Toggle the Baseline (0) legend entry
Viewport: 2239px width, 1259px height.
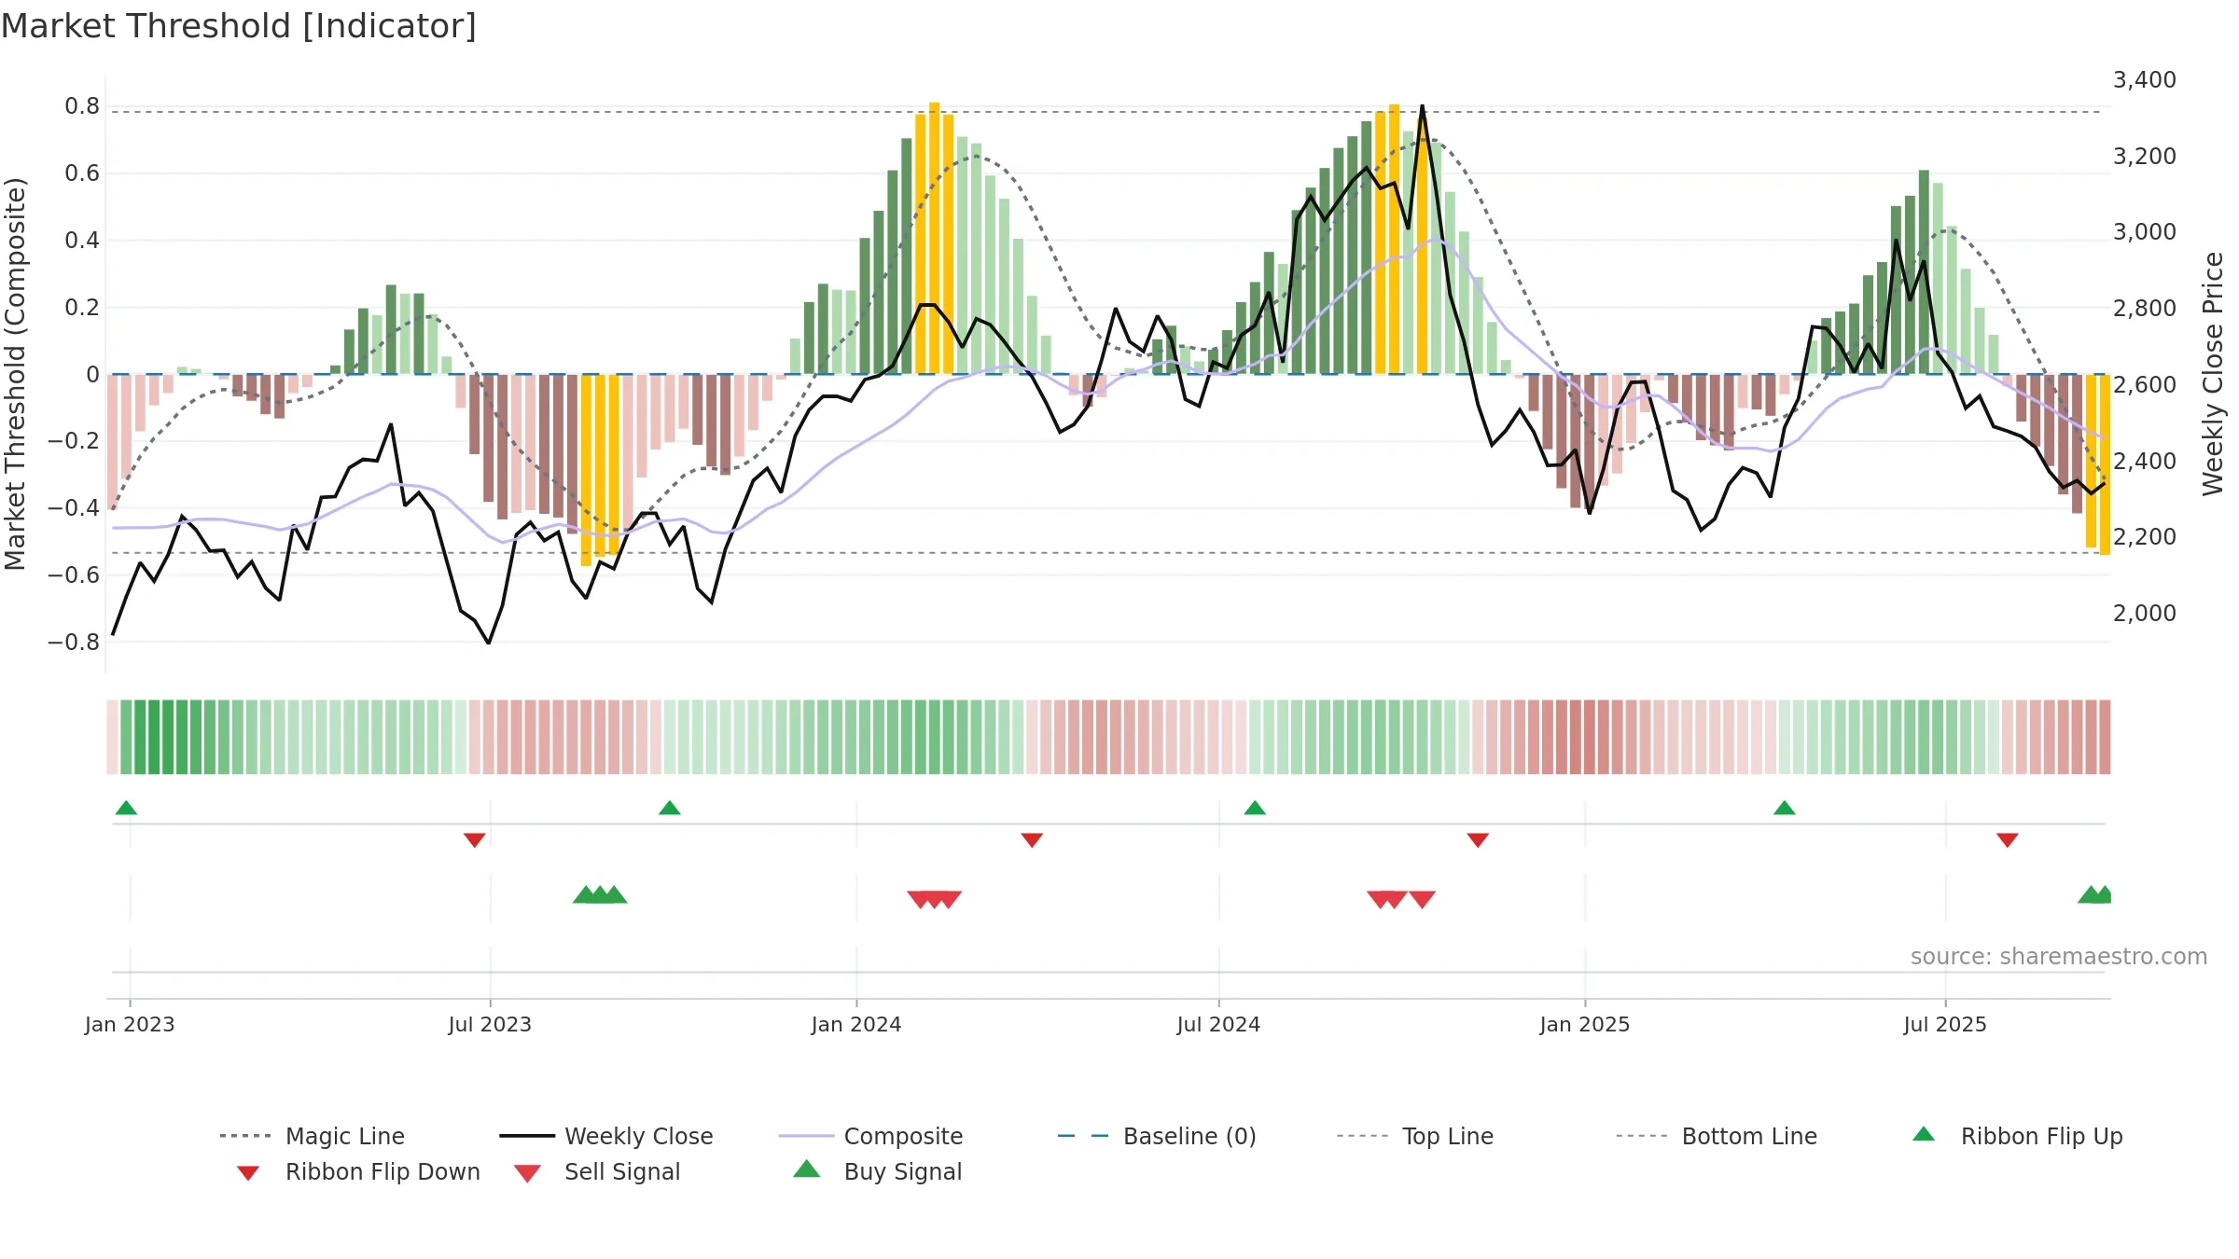[x=1157, y=1136]
